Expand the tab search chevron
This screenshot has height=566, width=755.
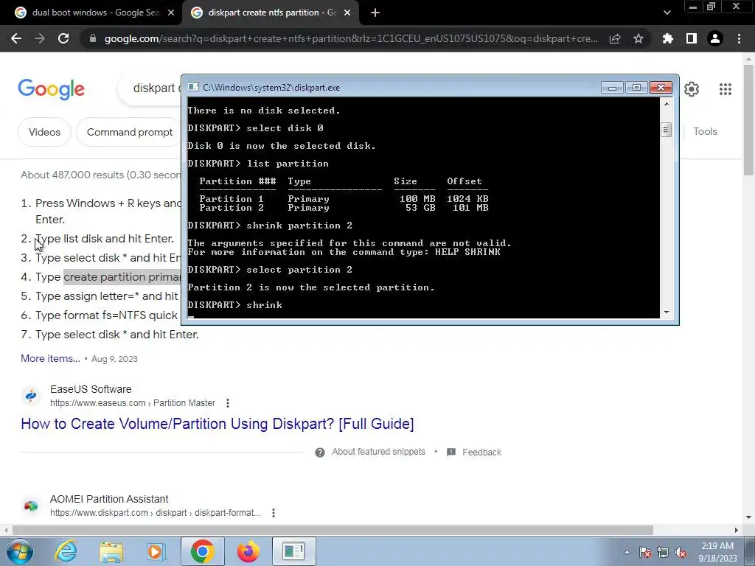click(x=667, y=13)
